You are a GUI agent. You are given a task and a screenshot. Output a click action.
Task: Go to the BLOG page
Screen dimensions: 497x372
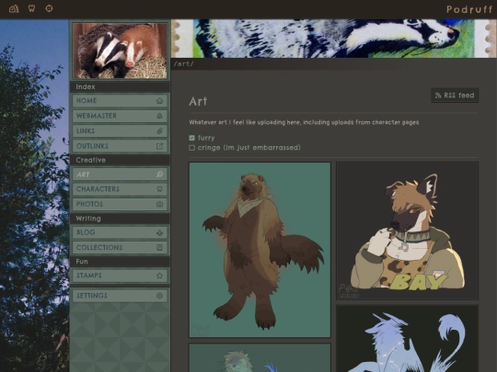point(120,232)
